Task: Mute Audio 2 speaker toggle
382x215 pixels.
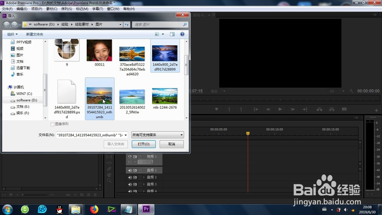Action: click(130, 178)
